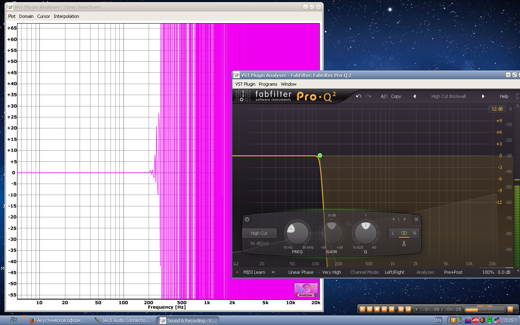Open the Programs menu

click(268, 84)
